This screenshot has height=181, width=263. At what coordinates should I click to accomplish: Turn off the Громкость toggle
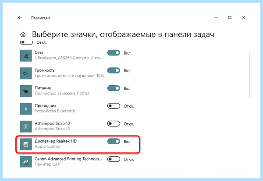[x=114, y=70]
